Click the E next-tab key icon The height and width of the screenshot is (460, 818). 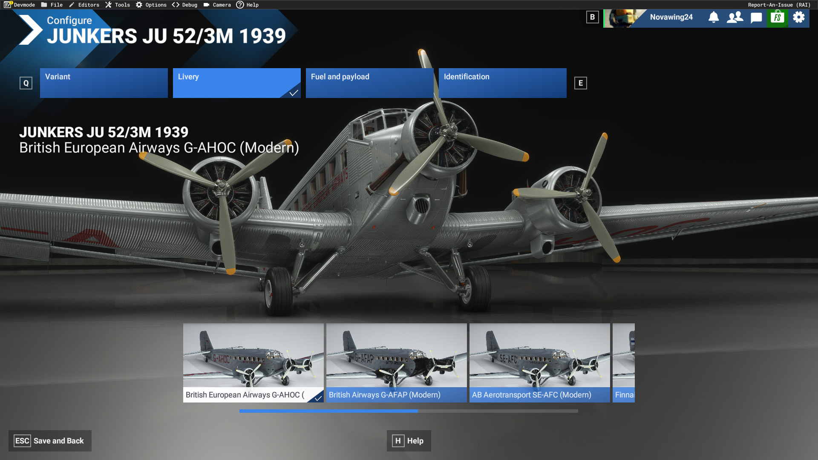tap(580, 83)
